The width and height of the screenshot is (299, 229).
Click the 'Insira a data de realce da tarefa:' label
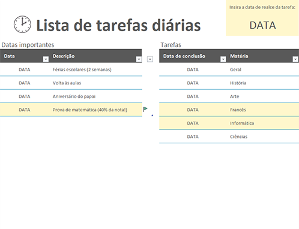click(262, 7)
